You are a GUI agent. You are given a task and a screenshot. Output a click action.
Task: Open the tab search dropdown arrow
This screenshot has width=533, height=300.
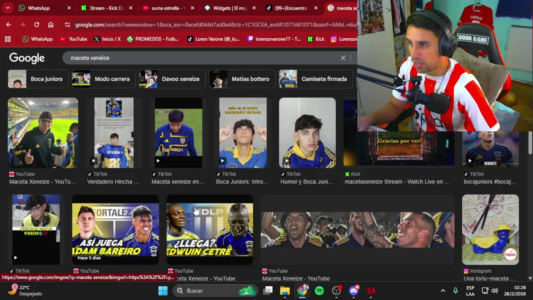[x=7, y=8]
